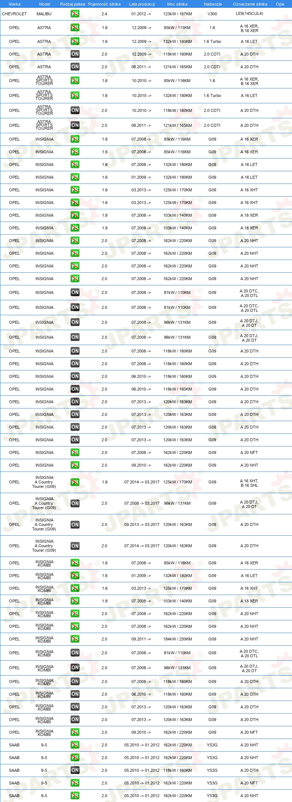This screenshot has height=802, width=292.
Task: Click petrol icon for Insignia Kombi 03.2013 row
Action: pos(75,588)
